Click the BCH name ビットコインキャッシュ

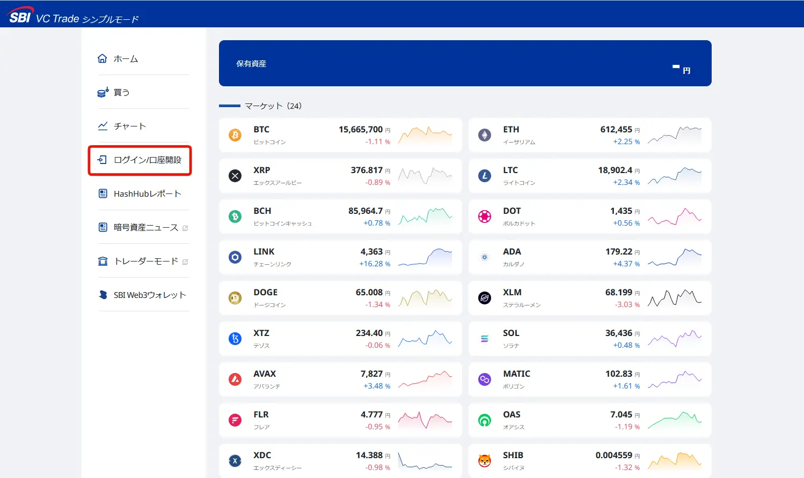pyautogui.click(x=283, y=223)
